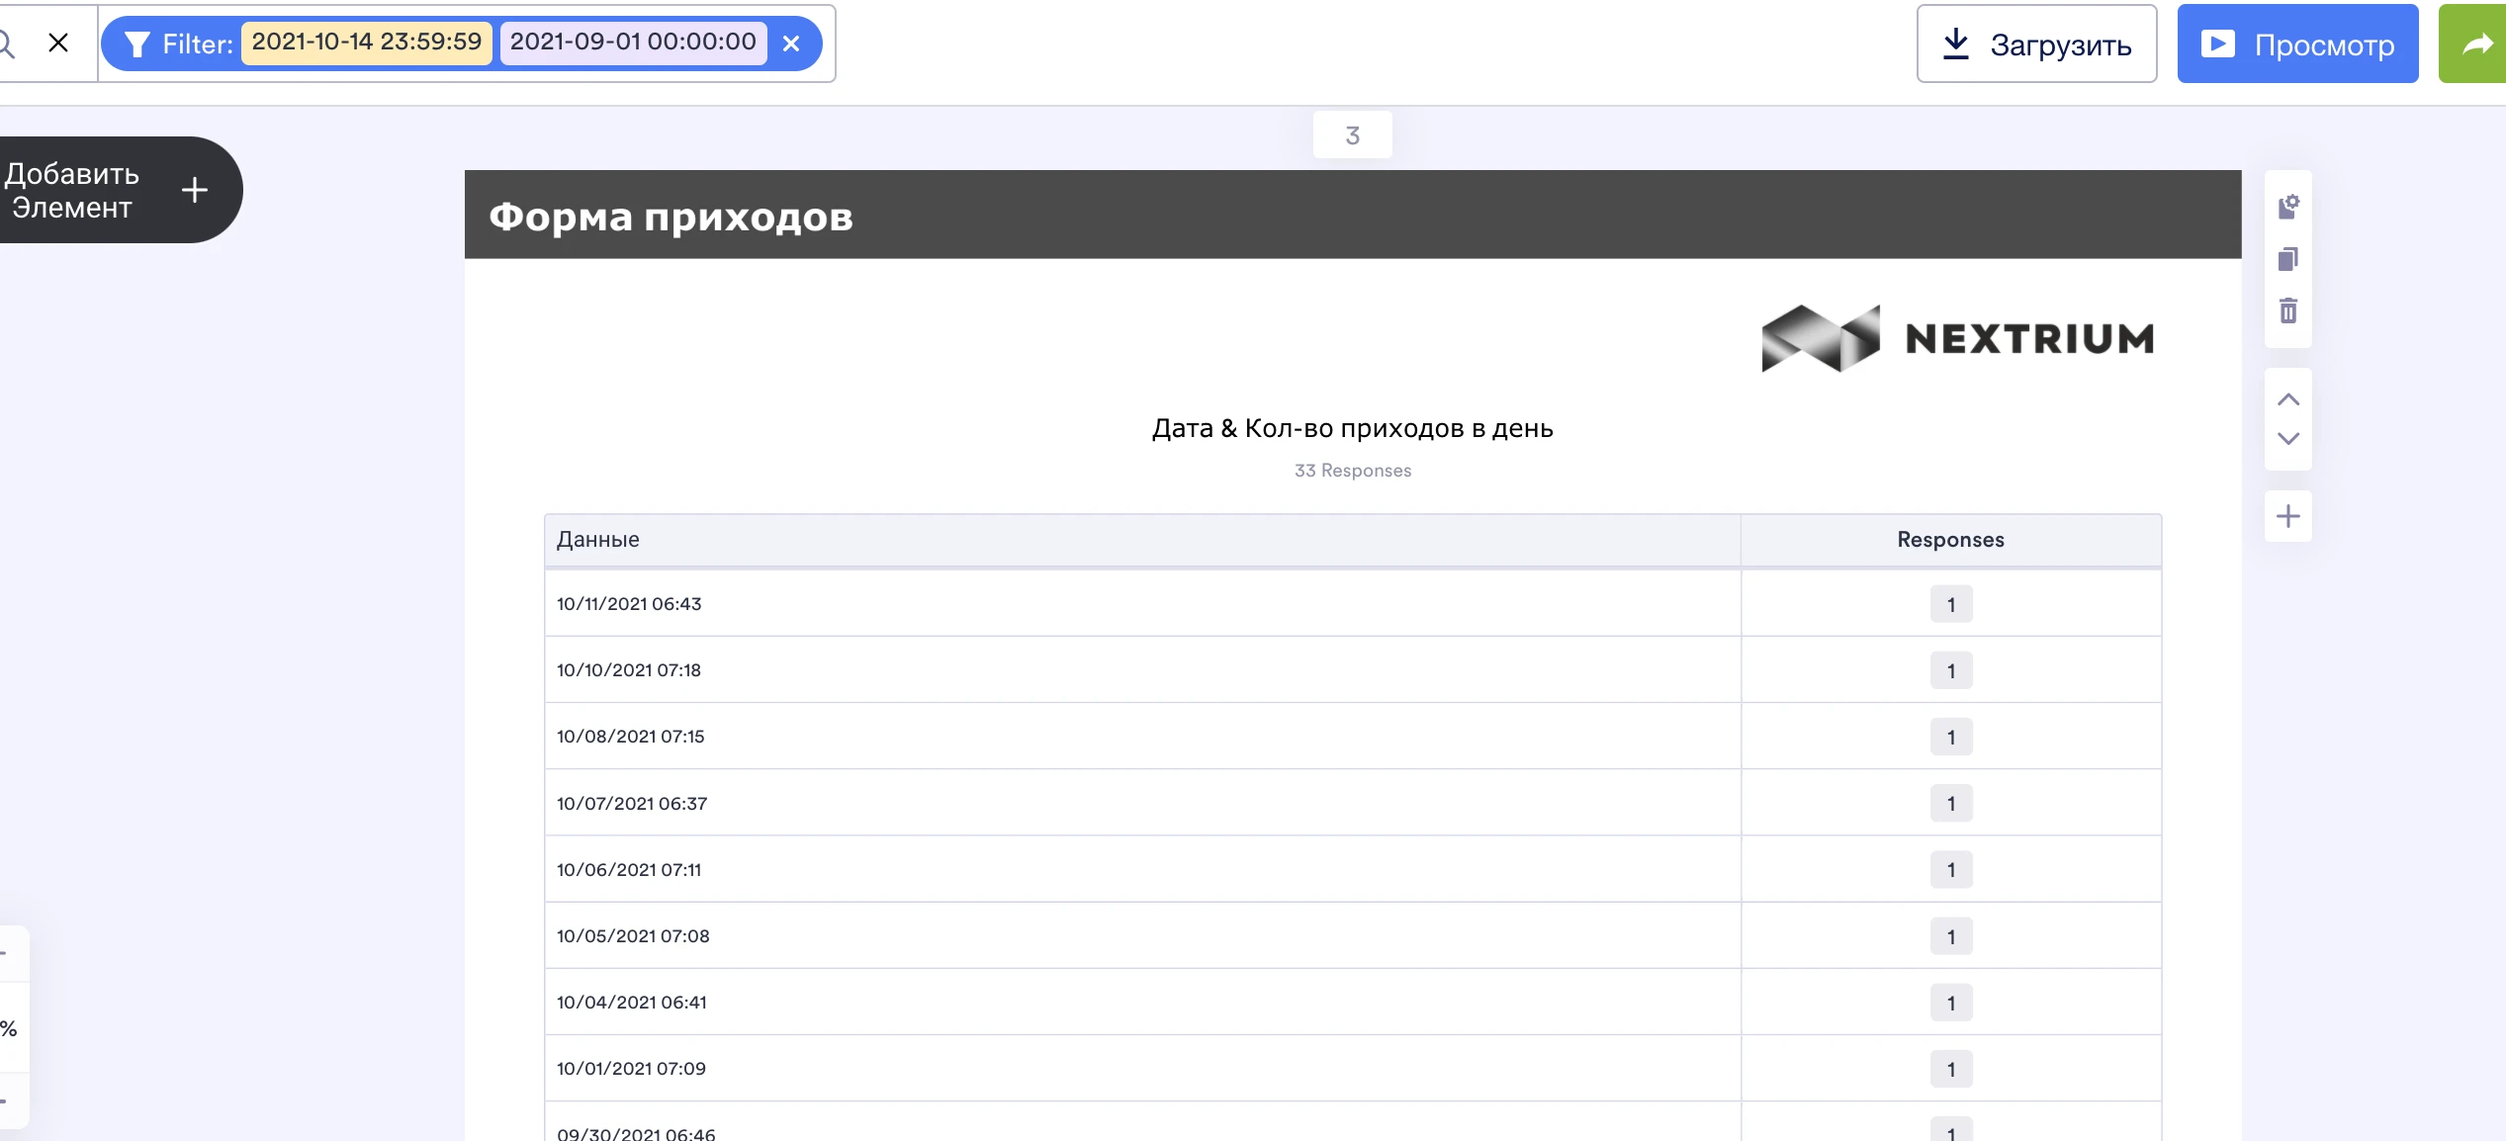
Task: Select row 10/04/2021 06:41
Action: tap(1352, 1002)
